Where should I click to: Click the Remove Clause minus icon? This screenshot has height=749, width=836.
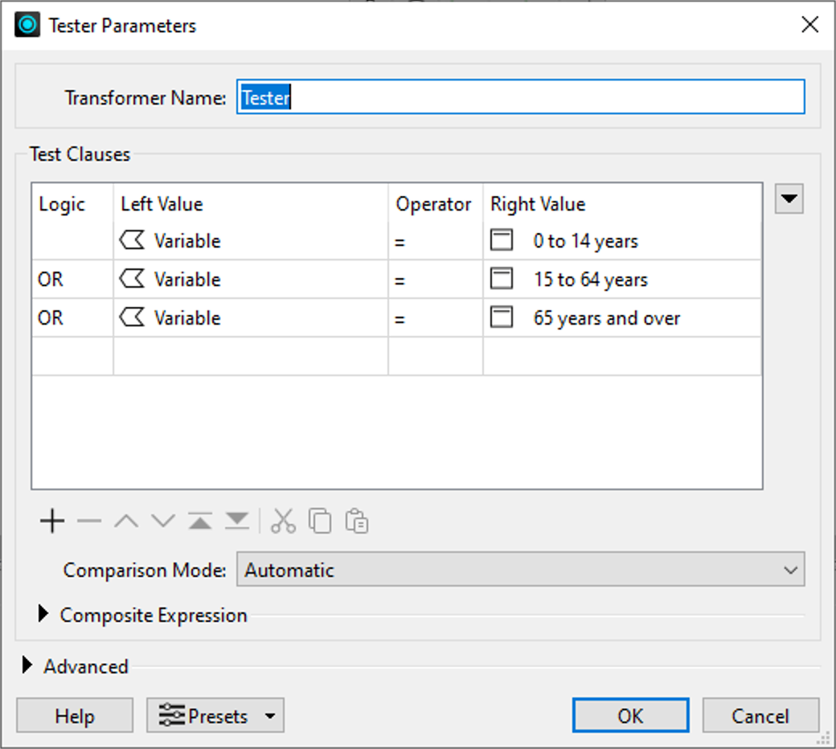coord(88,521)
